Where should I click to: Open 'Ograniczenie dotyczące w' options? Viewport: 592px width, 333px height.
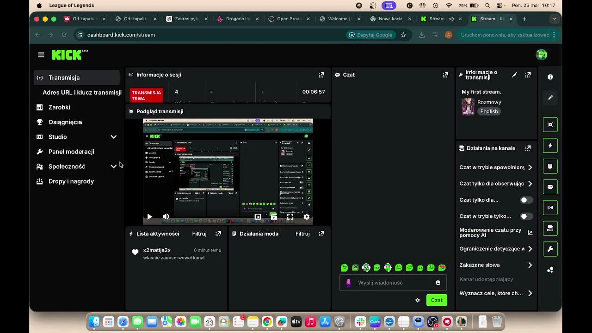click(x=496, y=249)
